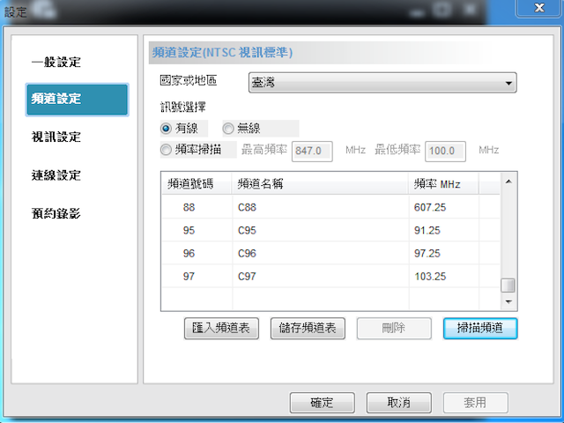The width and height of the screenshot is (564, 423).
Task: Open 一般設定 settings page
Action: [56, 63]
